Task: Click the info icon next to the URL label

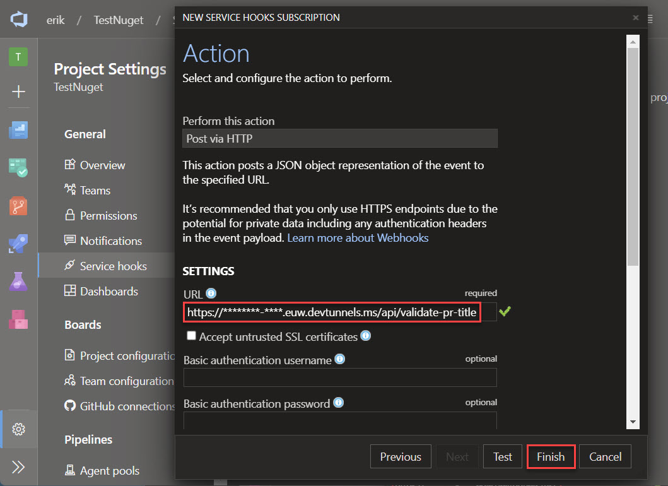Action: [x=211, y=293]
